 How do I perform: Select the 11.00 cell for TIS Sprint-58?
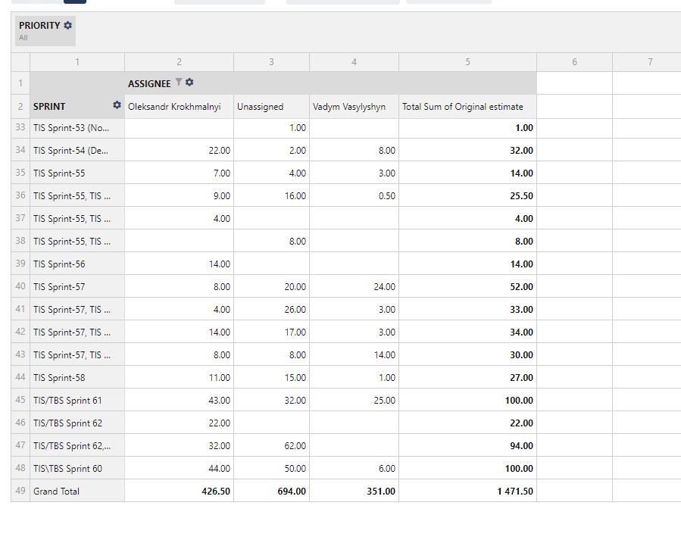coord(179,377)
